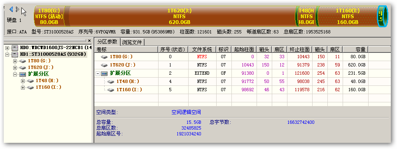Click the red NTFS cell in the 1T80(G:) row
Viewport: 397px width, 149px height.
coord(202,57)
